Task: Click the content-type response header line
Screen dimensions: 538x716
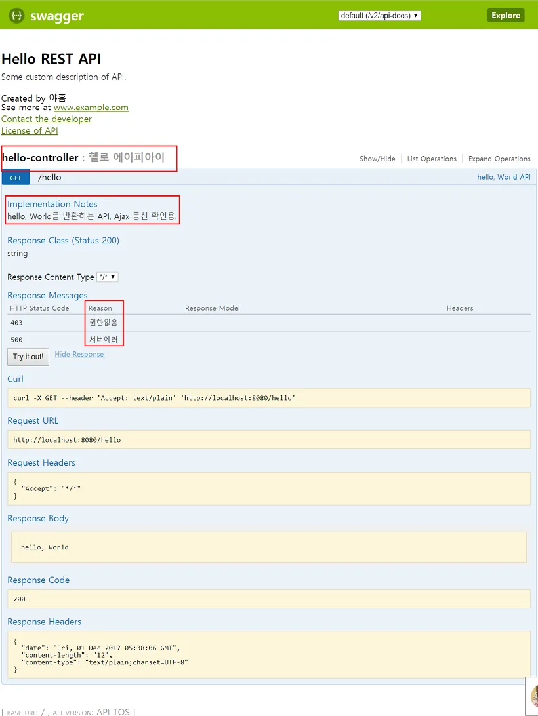Action: 105,662
